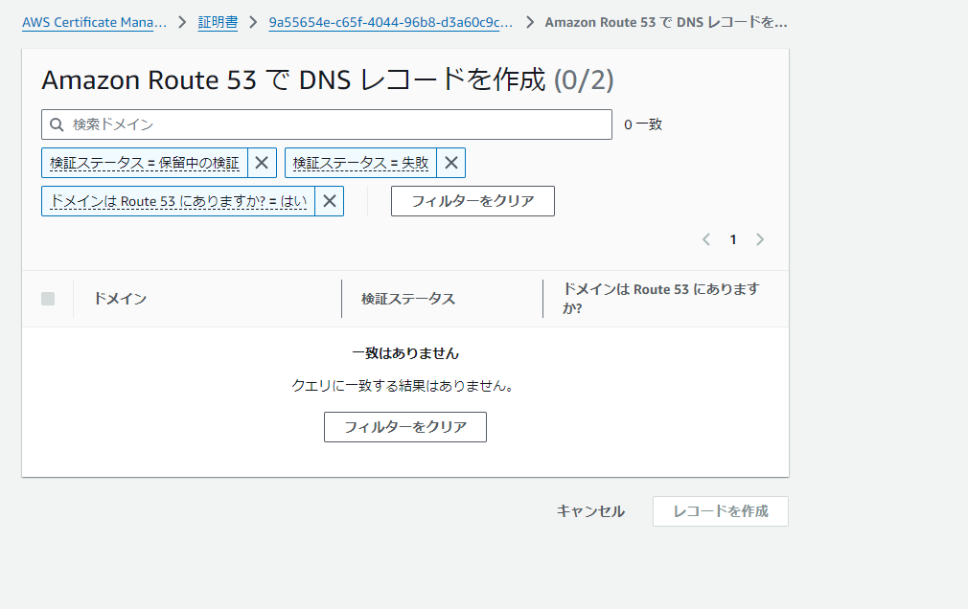This screenshot has height=609, width=968.
Task: Go to the 証明書 breadcrumb link
Action: click(x=218, y=22)
